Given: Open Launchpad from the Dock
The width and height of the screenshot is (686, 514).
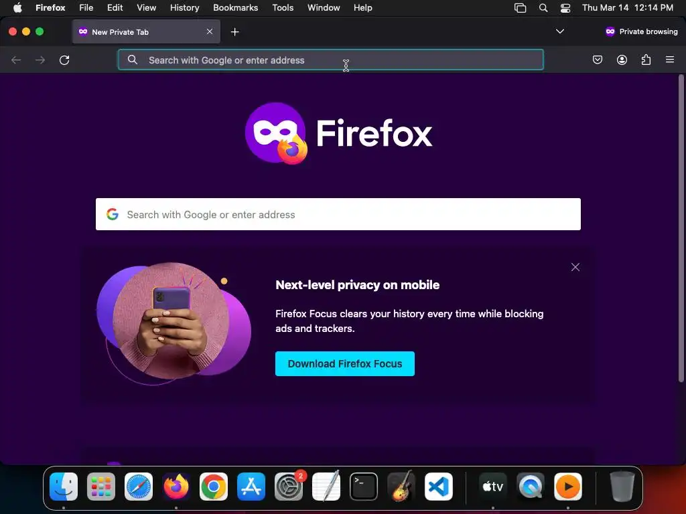Looking at the screenshot, I should coord(101,487).
